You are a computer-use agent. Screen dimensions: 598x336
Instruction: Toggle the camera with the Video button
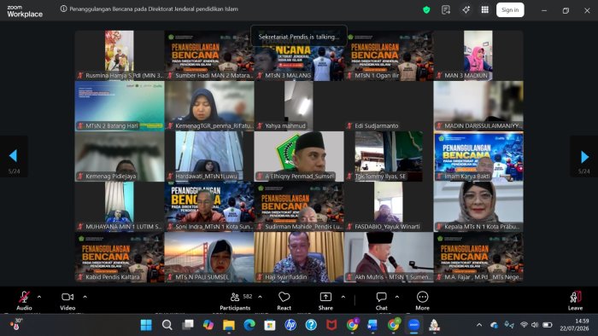tap(67, 301)
